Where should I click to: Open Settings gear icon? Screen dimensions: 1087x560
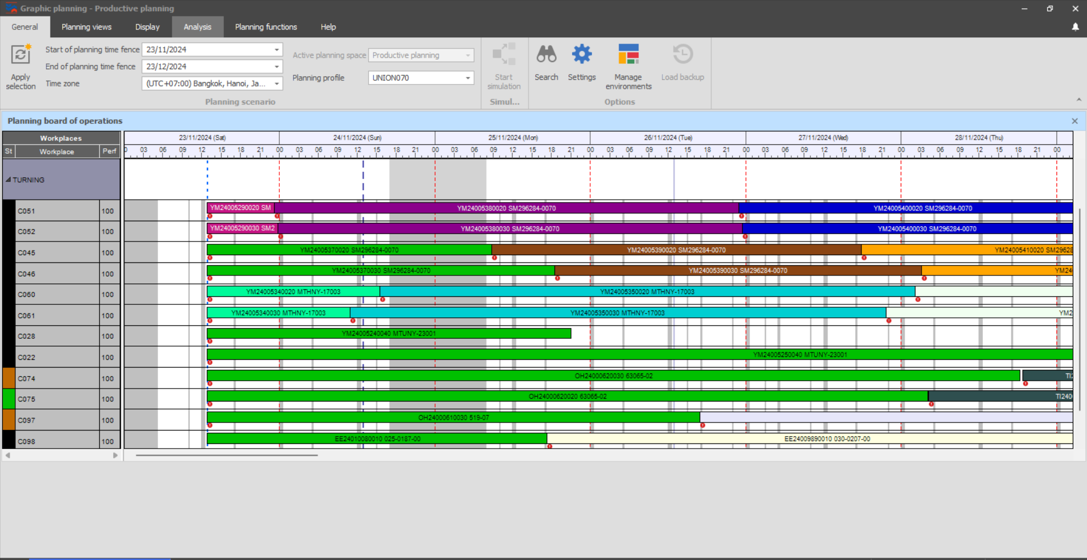coord(581,55)
